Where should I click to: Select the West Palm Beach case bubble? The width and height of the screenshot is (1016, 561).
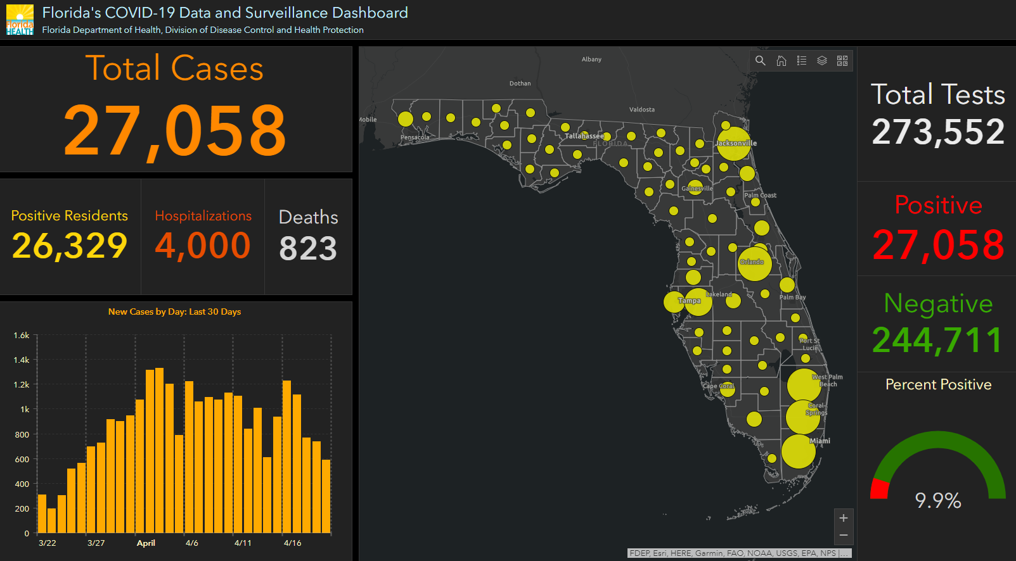(x=804, y=386)
